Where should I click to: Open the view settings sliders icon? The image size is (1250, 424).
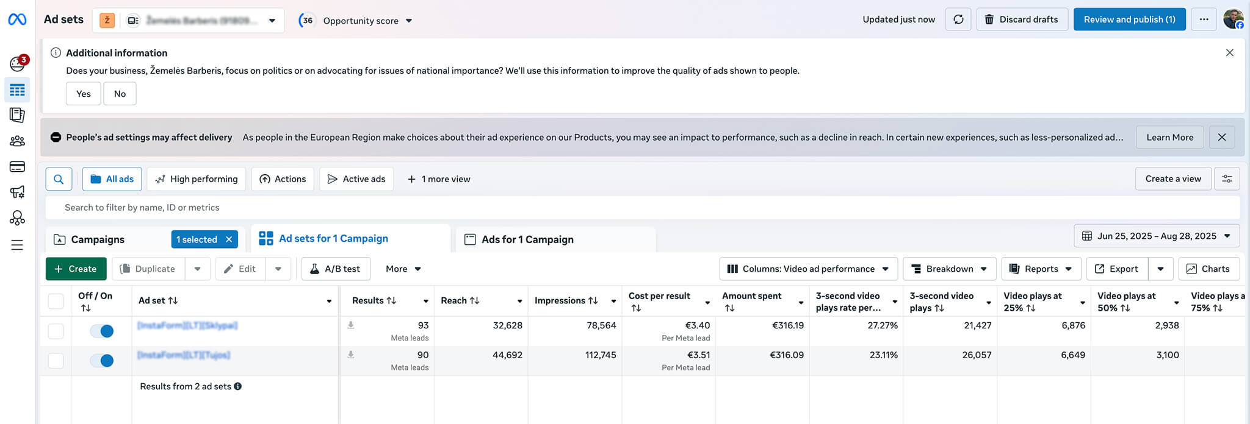(x=1227, y=179)
